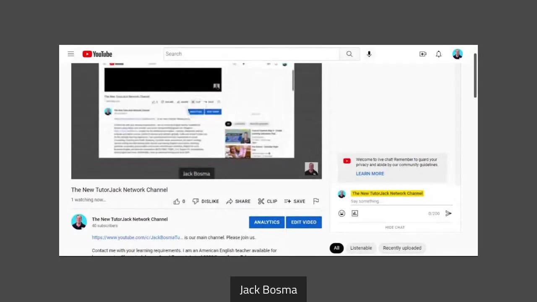Focus the YouTube search field
The width and height of the screenshot is (537, 302).
point(251,54)
